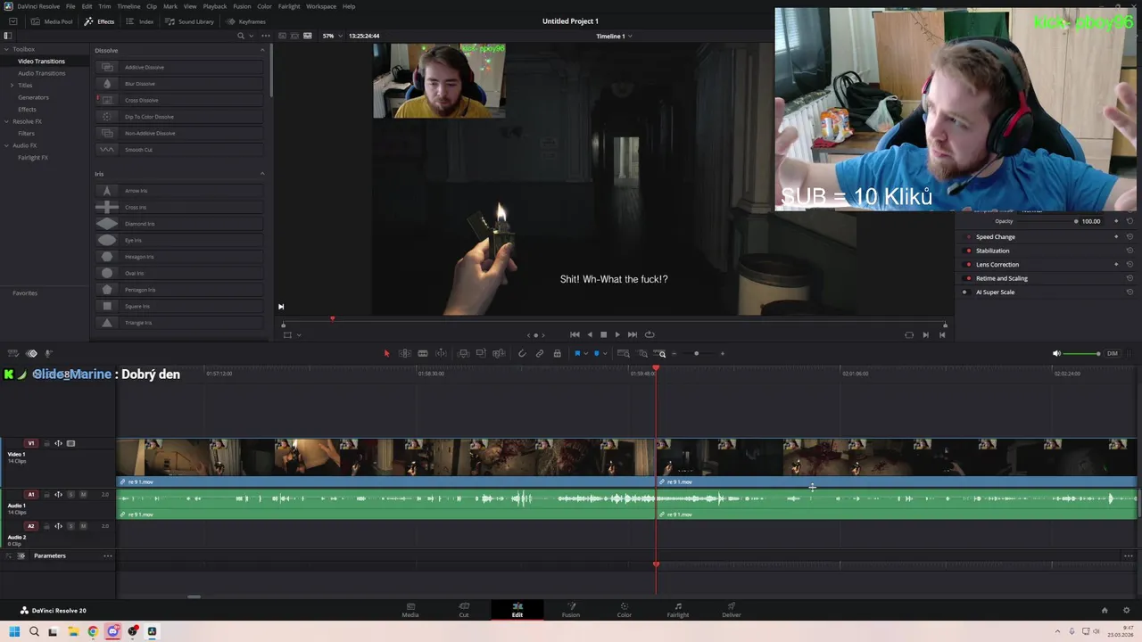Solo the Audio 1 track

pyautogui.click(x=71, y=494)
